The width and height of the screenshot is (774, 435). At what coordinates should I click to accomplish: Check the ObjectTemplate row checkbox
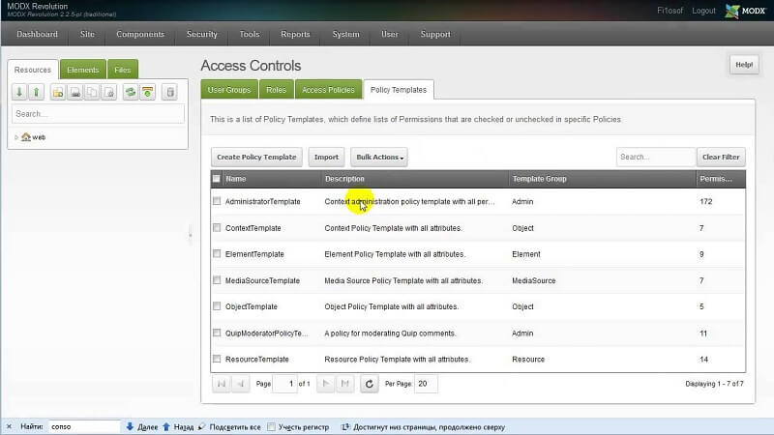pos(217,306)
